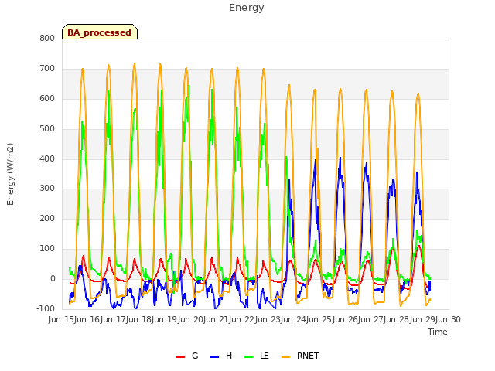
Task: Click the green LE legend color marker
Action: (x=249, y=357)
